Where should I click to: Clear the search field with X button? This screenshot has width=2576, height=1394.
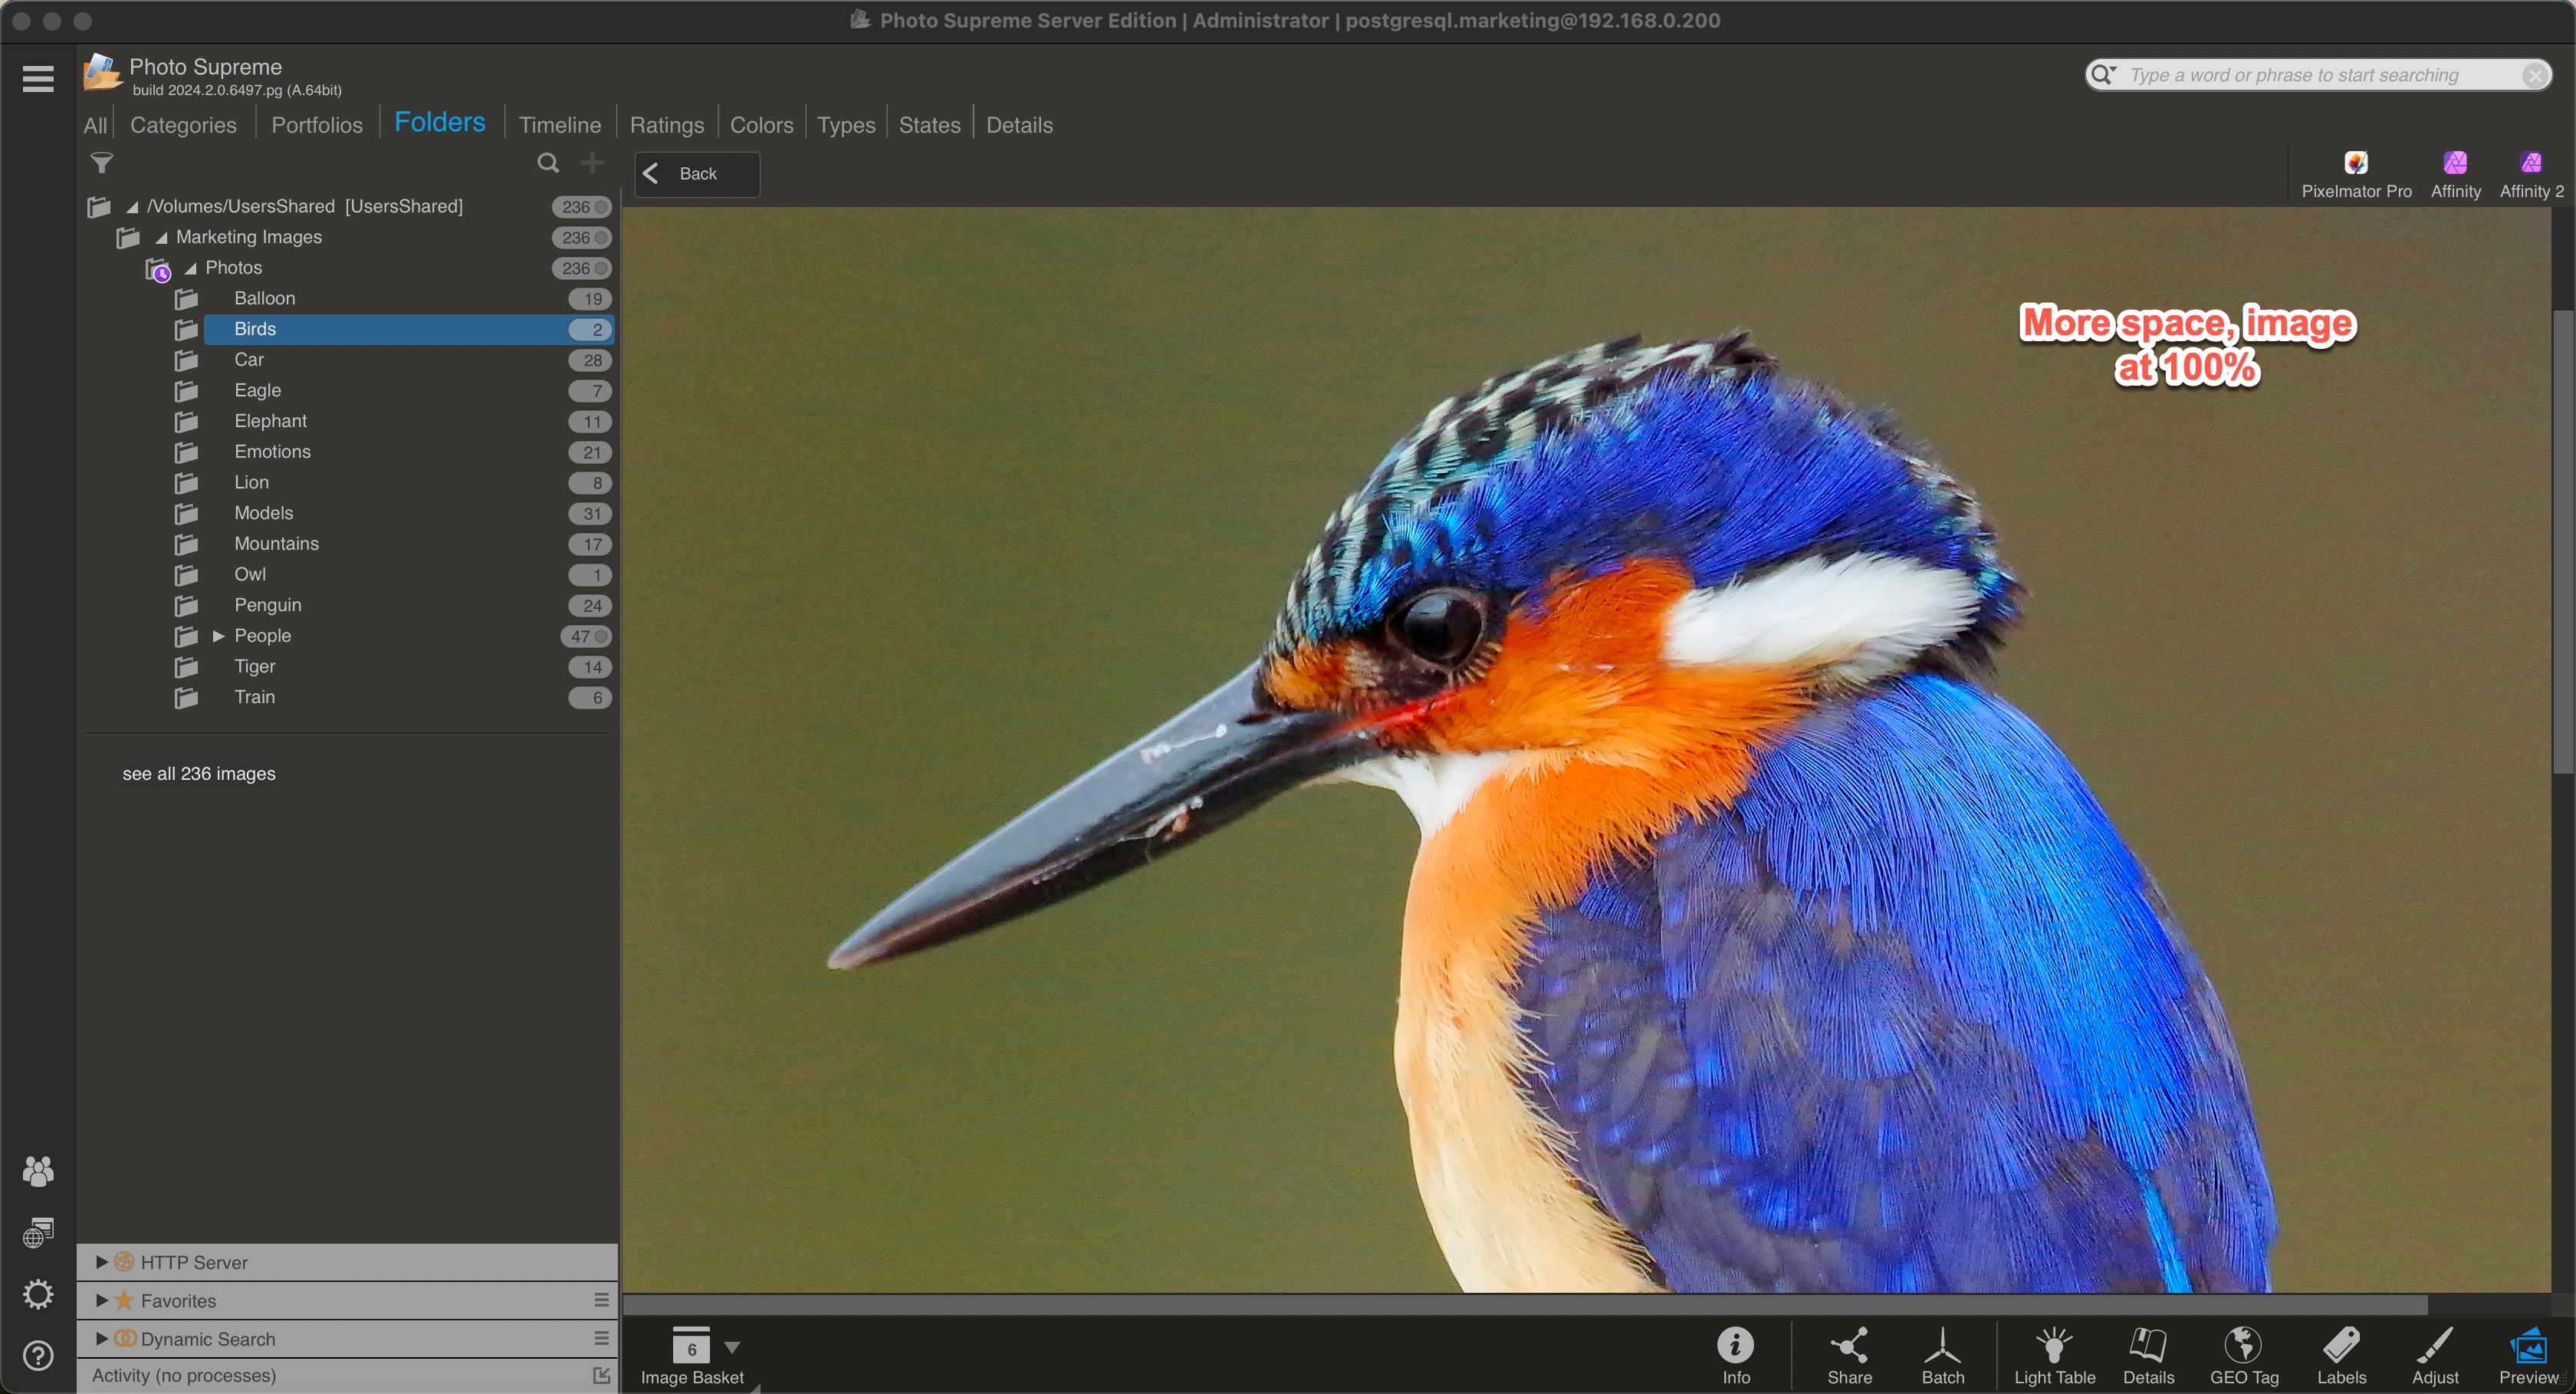[x=2534, y=75]
